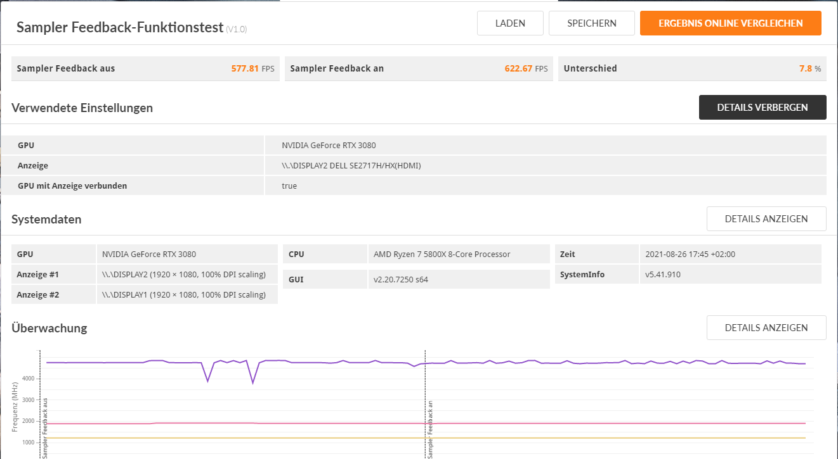Click the version label (V1.0)
838x459 pixels.
237,30
